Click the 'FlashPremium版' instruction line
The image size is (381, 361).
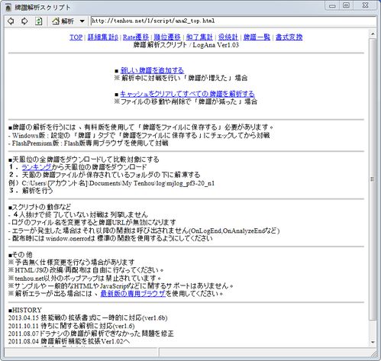coord(89,143)
